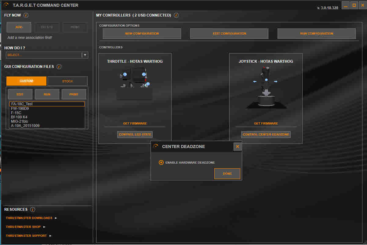Image resolution: width=367 pixels, height=245 pixels.
Task: Select the Throttle HOTAS Warthog image
Action: coord(134,83)
